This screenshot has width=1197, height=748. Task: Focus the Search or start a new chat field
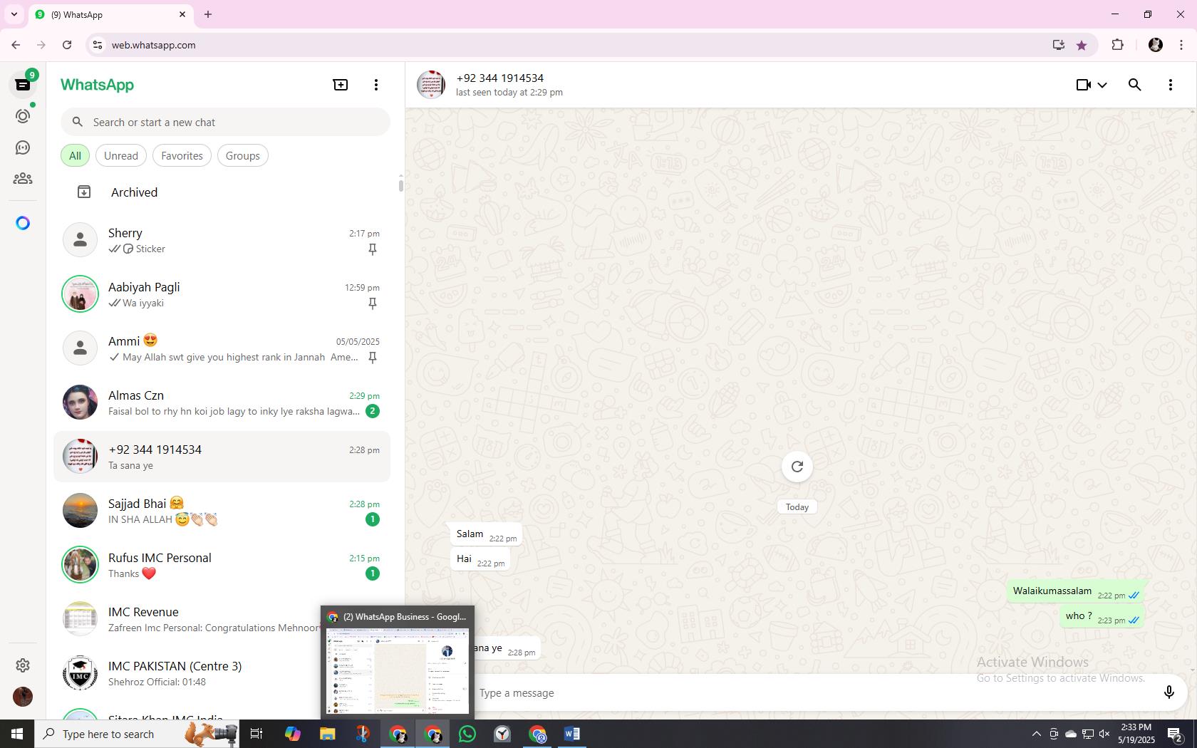225,122
